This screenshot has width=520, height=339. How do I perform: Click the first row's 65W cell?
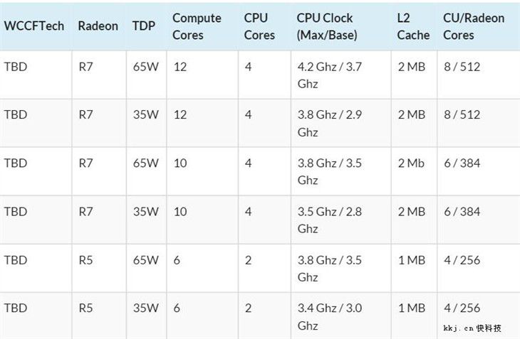tap(145, 67)
